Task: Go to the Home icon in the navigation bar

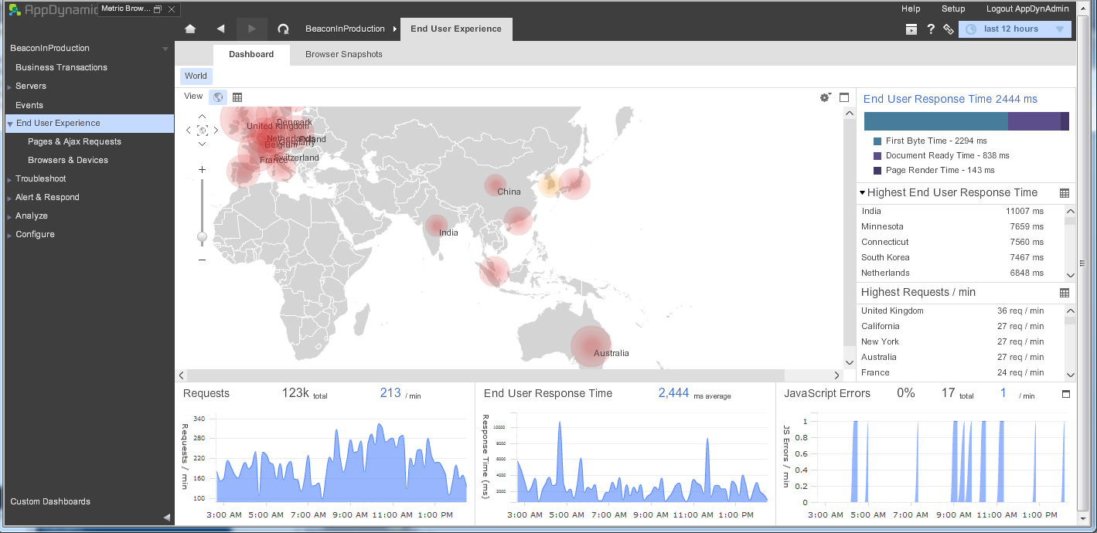Action: click(x=190, y=29)
